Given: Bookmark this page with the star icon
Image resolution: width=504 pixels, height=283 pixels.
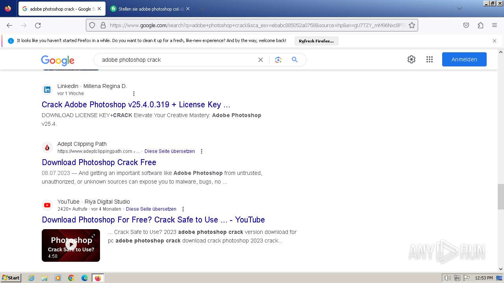Looking at the screenshot, I should [412, 25].
